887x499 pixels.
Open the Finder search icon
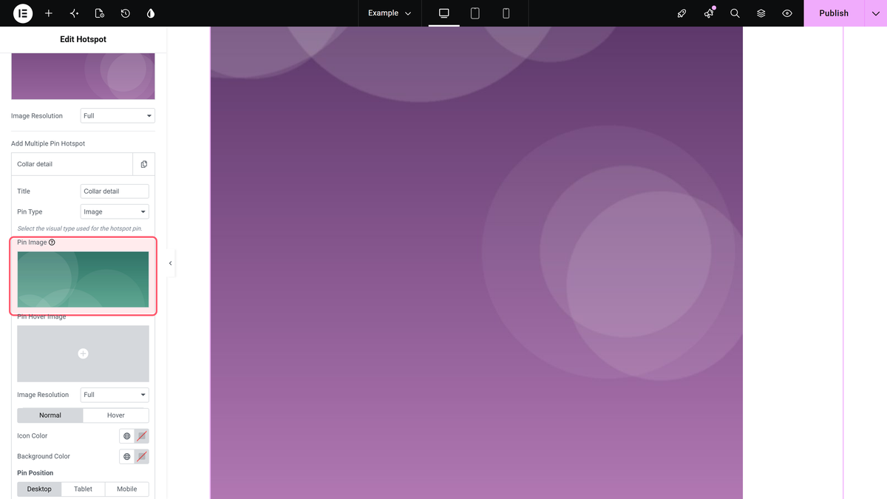(735, 13)
